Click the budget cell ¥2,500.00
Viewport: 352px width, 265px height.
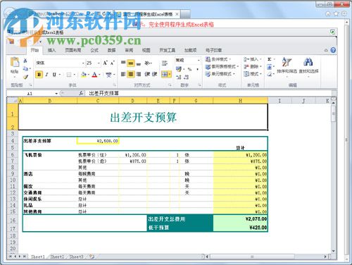98,141
